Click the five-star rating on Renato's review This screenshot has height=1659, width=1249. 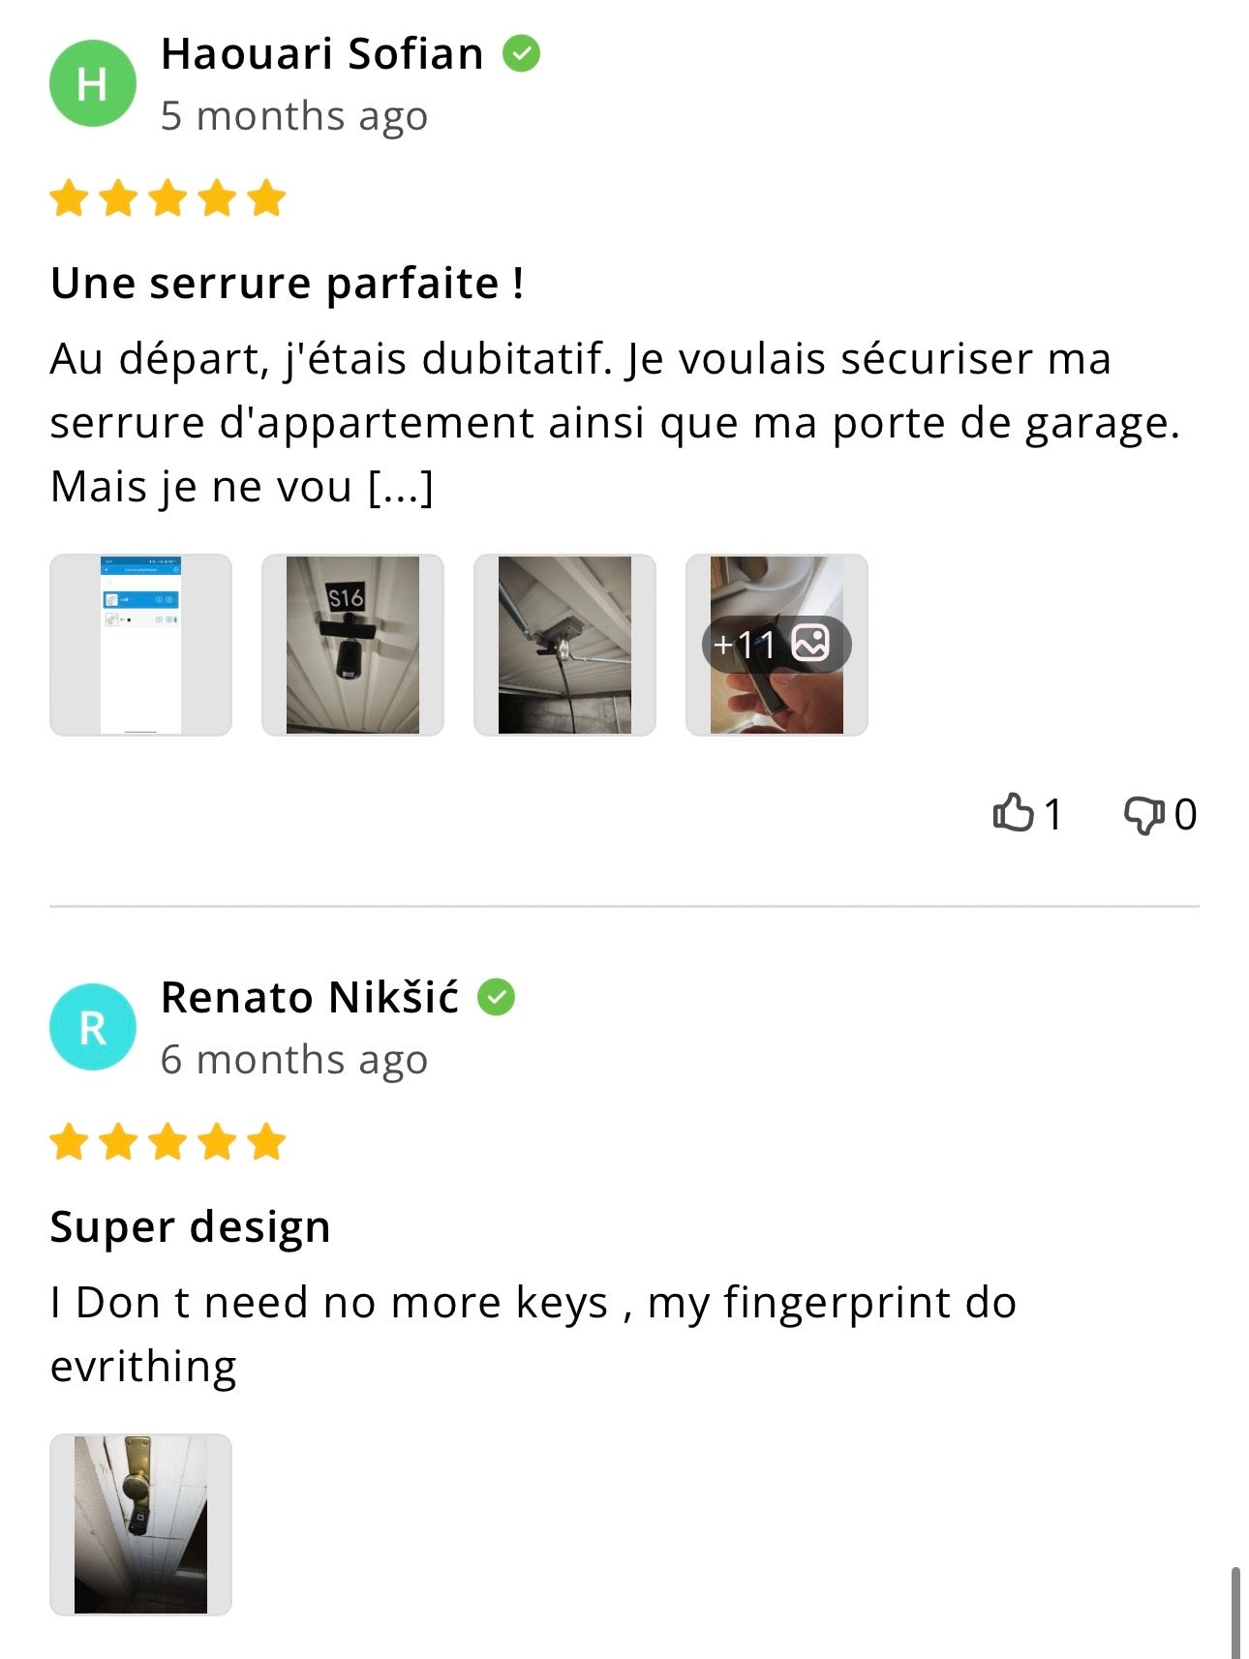tap(168, 1142)
